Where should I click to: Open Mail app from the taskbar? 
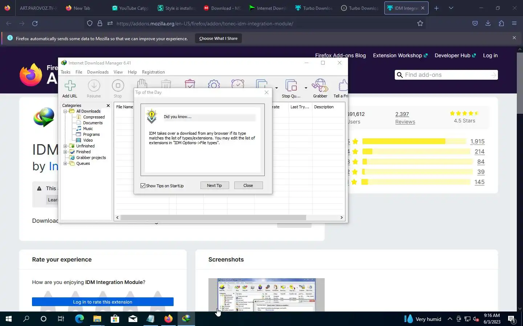click(x=133, y=319)
